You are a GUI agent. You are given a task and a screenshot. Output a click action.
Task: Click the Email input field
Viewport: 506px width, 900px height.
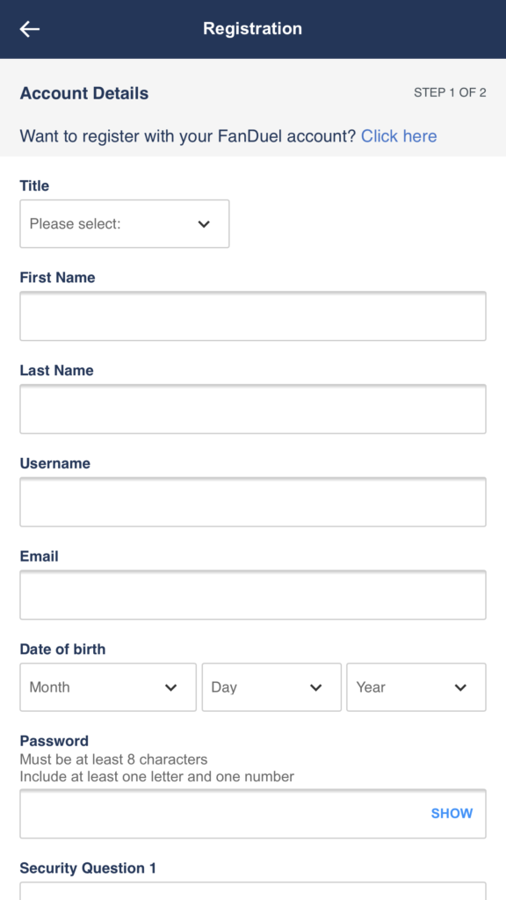coord(253,595)
